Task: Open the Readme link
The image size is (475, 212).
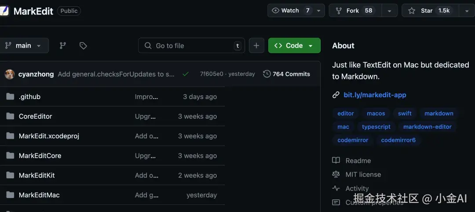Action: [x=358, y=161]
